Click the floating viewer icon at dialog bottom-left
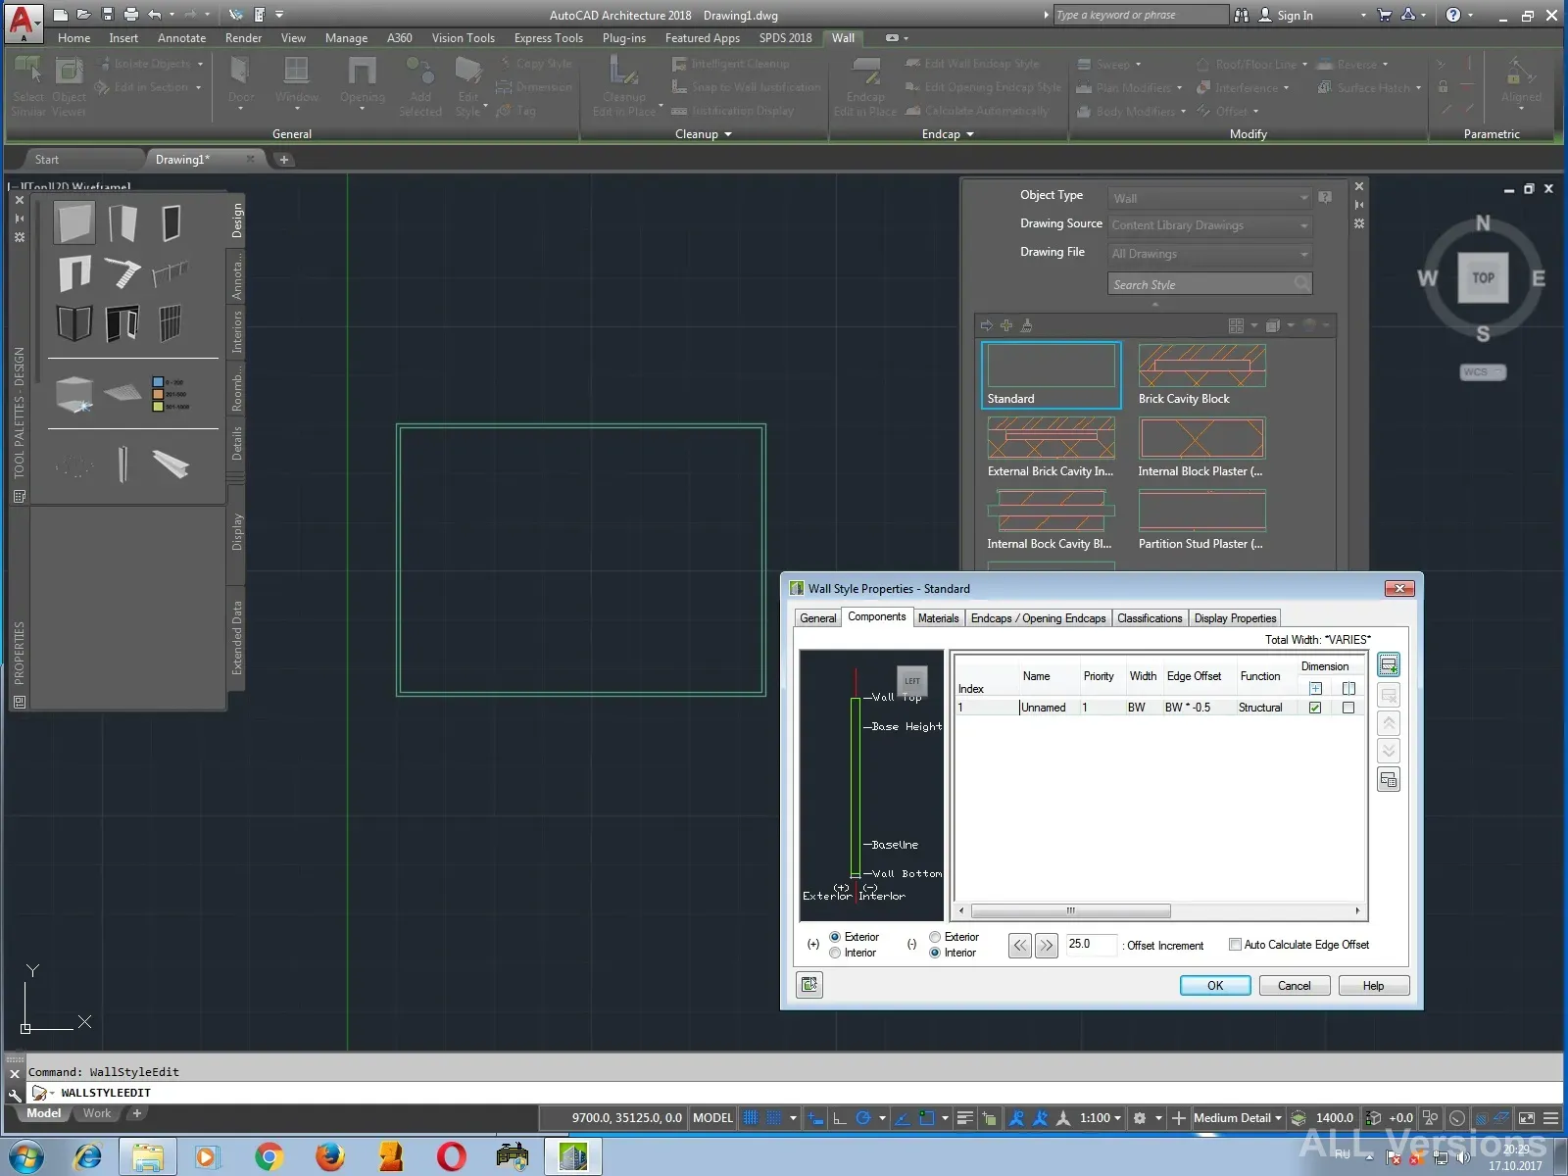Viewport: 1568px width, 1176px height. [x=809, y=985]
